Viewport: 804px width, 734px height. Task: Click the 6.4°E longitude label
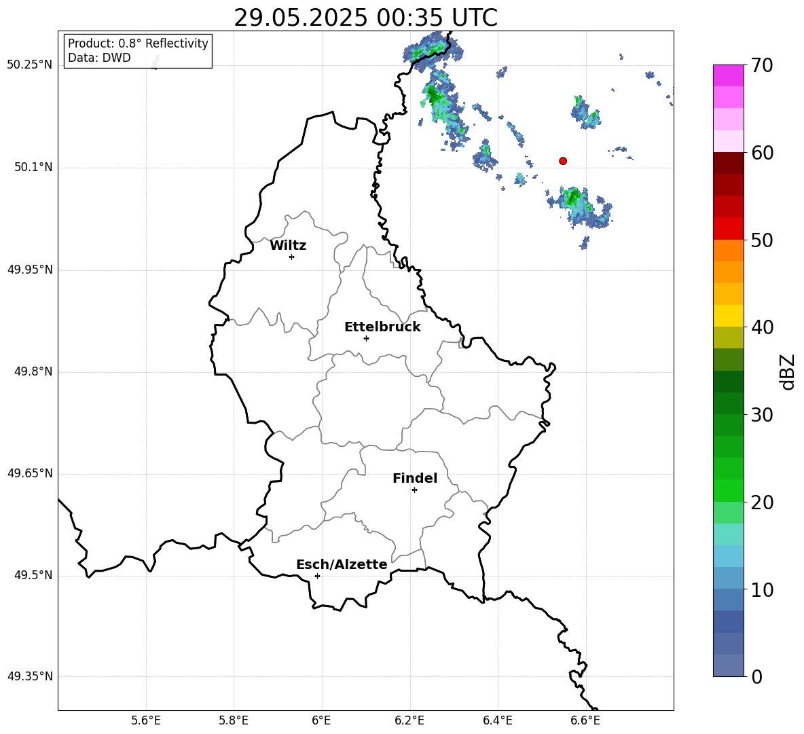(497, 720)
